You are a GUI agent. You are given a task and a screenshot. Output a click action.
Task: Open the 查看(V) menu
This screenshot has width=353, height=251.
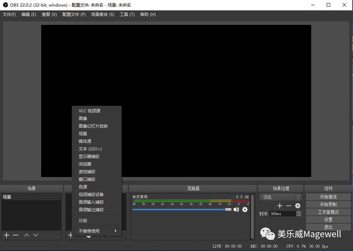click(x=49, y=14)
